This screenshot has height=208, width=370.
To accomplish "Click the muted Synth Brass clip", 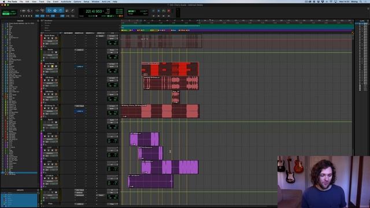I will click(161, 41).
